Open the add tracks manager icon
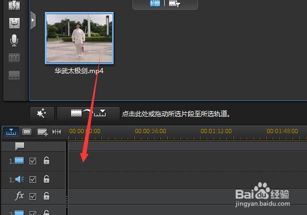Screen dimensions: 307x215 tap(43, 132)
